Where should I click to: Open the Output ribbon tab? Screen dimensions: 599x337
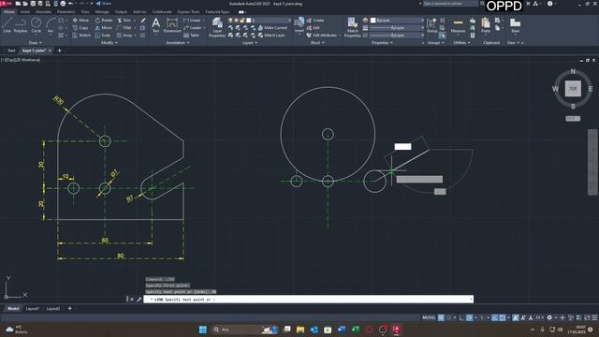(x=121, y=12)
